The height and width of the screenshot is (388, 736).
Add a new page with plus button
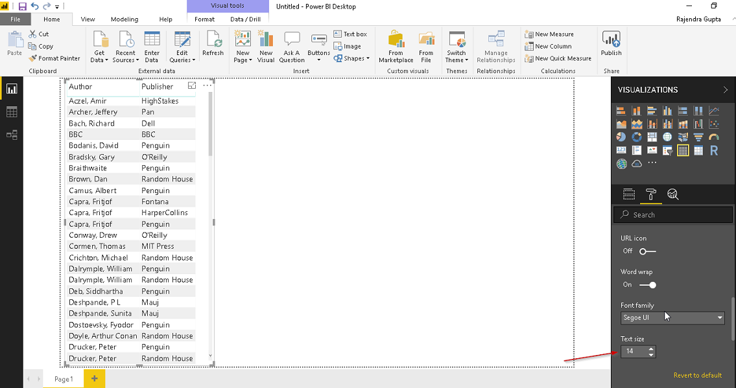click(94, 379)
